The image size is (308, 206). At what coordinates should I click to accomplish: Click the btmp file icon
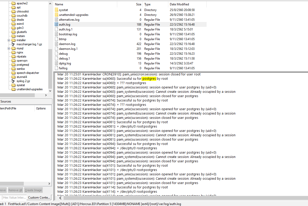click(57, 39)
